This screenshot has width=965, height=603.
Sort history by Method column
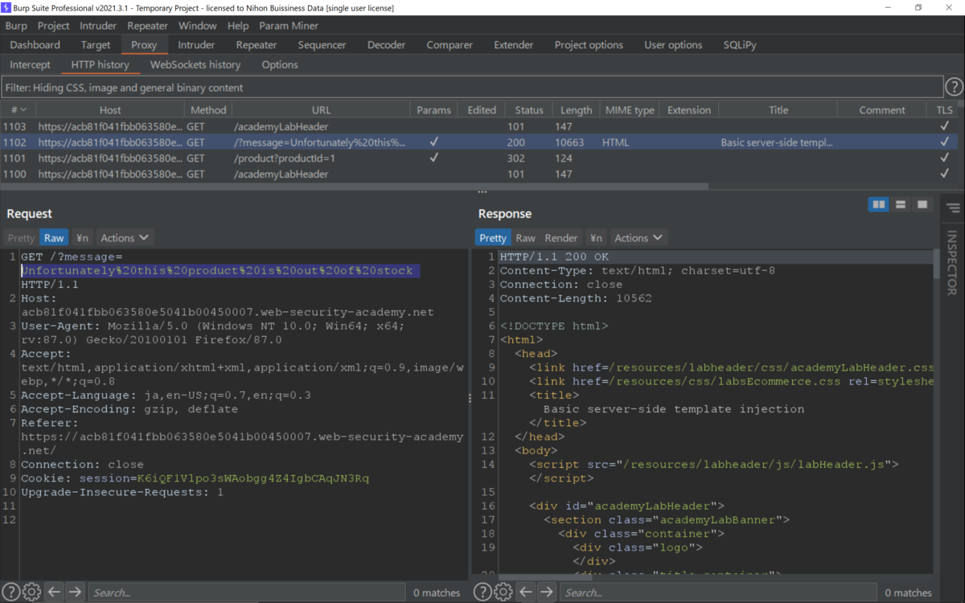(x=208, y=109)
